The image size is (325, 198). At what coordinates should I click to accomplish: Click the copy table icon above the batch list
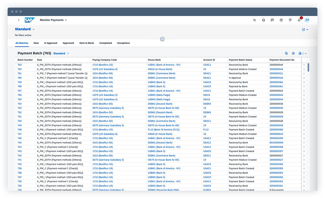tap(286, 53)
